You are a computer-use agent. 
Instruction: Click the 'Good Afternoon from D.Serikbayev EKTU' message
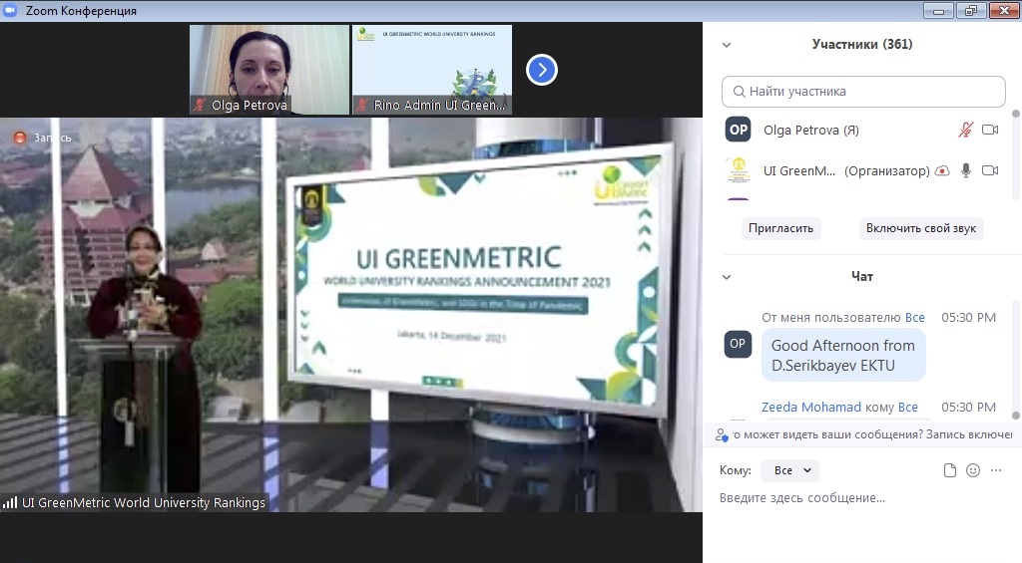843,356
